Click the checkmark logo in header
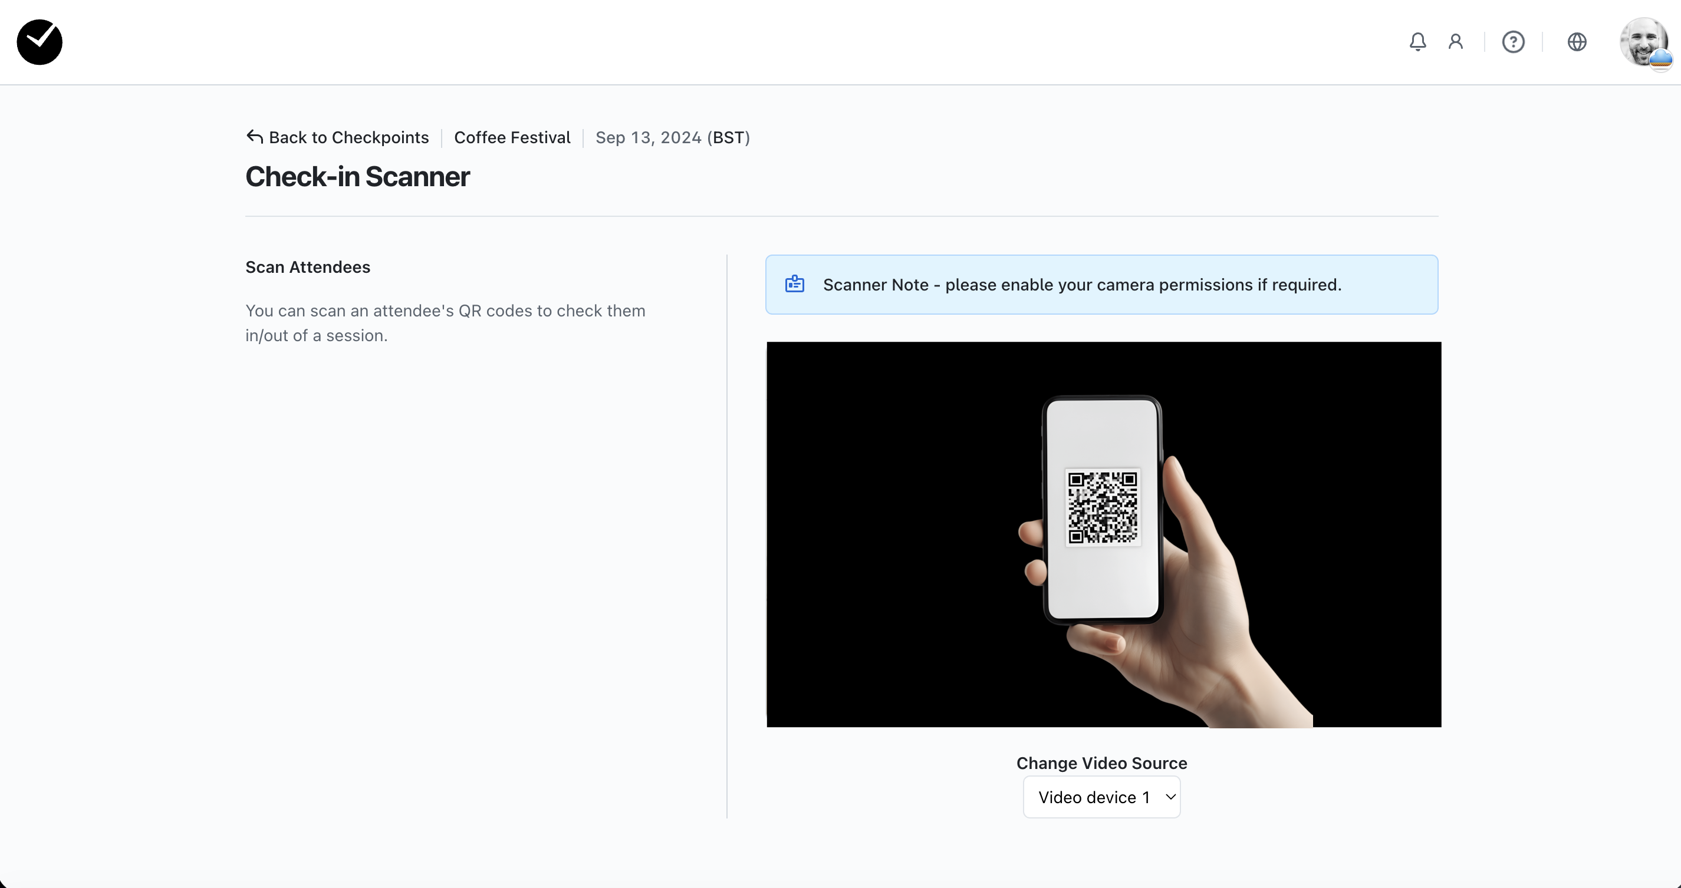This screenshot has height=888, width=1681. pyautogui.click(x=39, y=42)
